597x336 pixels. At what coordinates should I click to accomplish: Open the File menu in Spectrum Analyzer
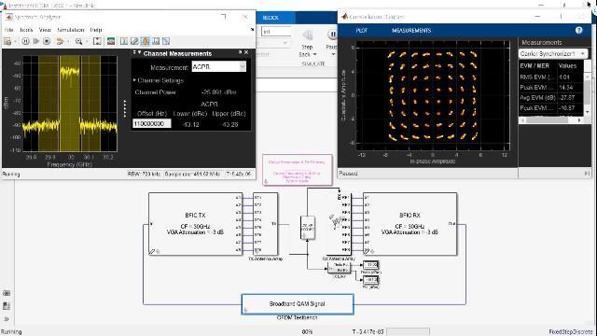click(x=8, y=30)
